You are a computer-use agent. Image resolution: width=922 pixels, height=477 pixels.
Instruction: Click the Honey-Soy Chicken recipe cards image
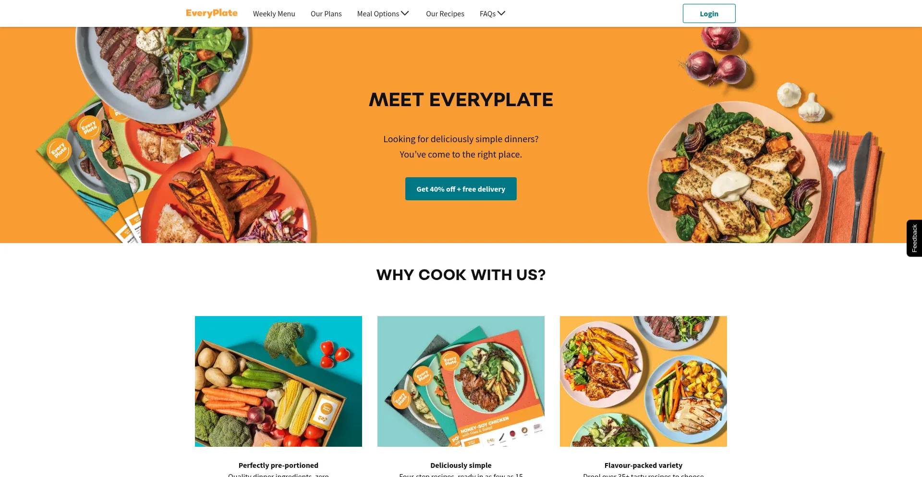click(461, 381)
